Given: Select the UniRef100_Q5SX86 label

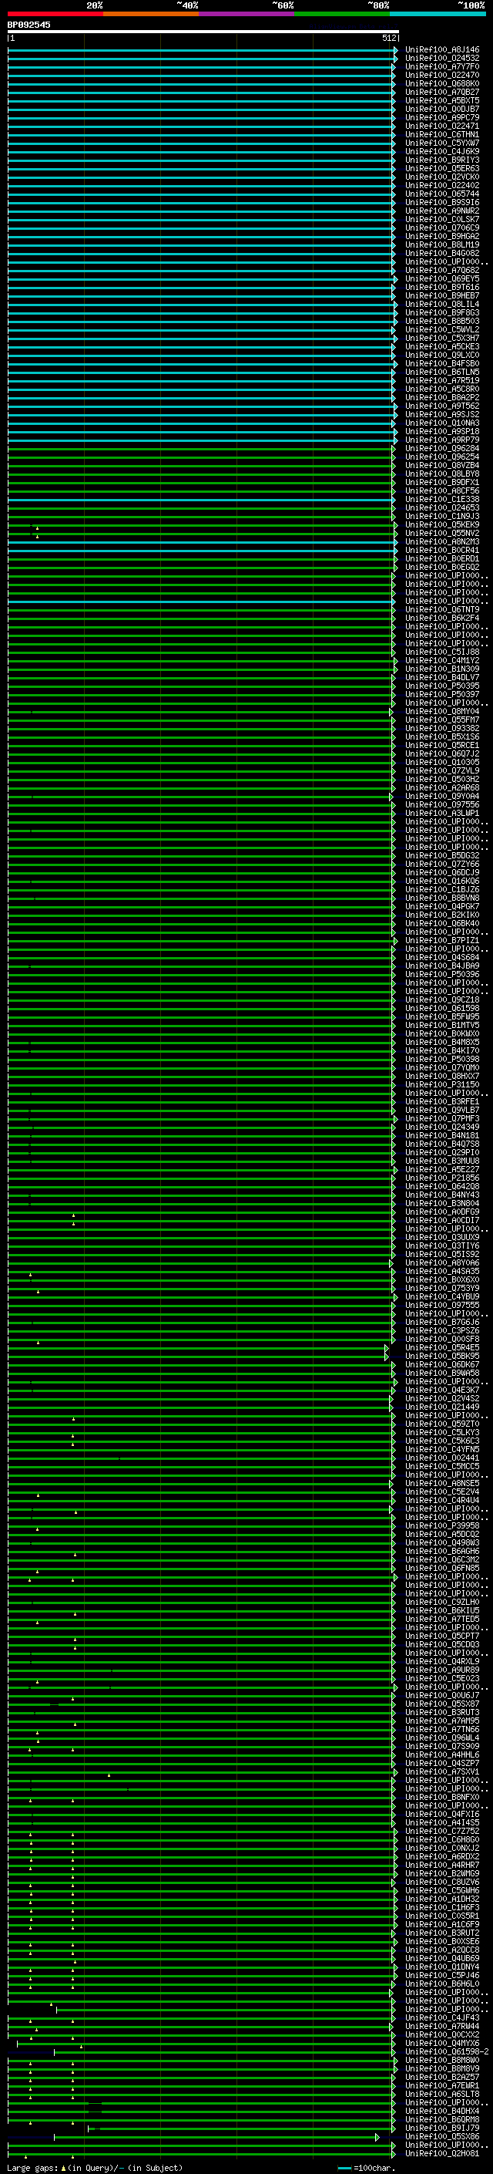Looking at the screenshot, I should [x=442, y=2136].
